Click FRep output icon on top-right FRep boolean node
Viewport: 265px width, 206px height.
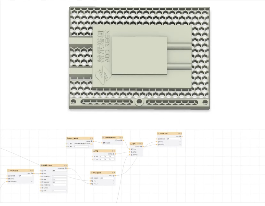[180, 136]
